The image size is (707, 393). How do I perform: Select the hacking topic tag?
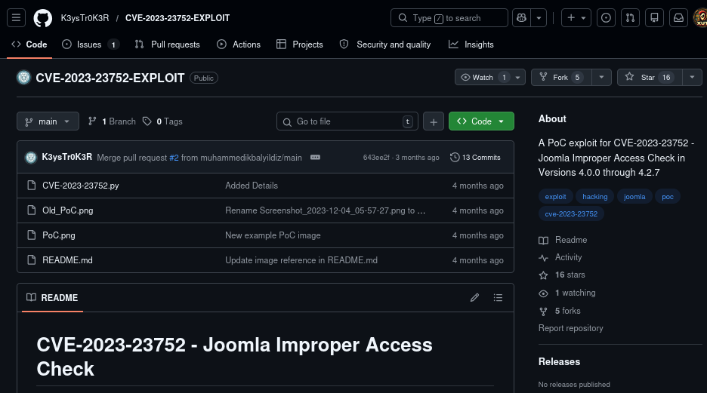click(x=594, y=197)
